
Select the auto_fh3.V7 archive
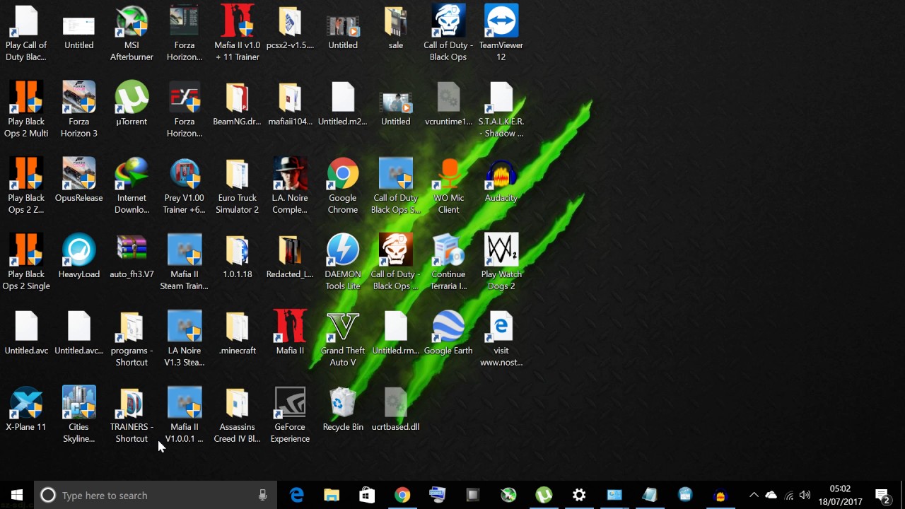point(132,256)
